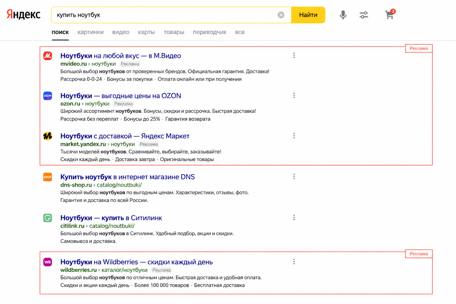Open link Ноутбуки на Wildberries — скидки каждый день
Screen dimensions: 456x304
click(x=137, y=262)
